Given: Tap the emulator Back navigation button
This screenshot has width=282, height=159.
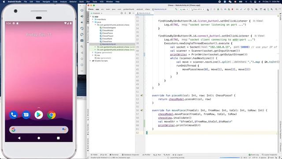Looking at the screenshot, I should (x=19, y=138).
